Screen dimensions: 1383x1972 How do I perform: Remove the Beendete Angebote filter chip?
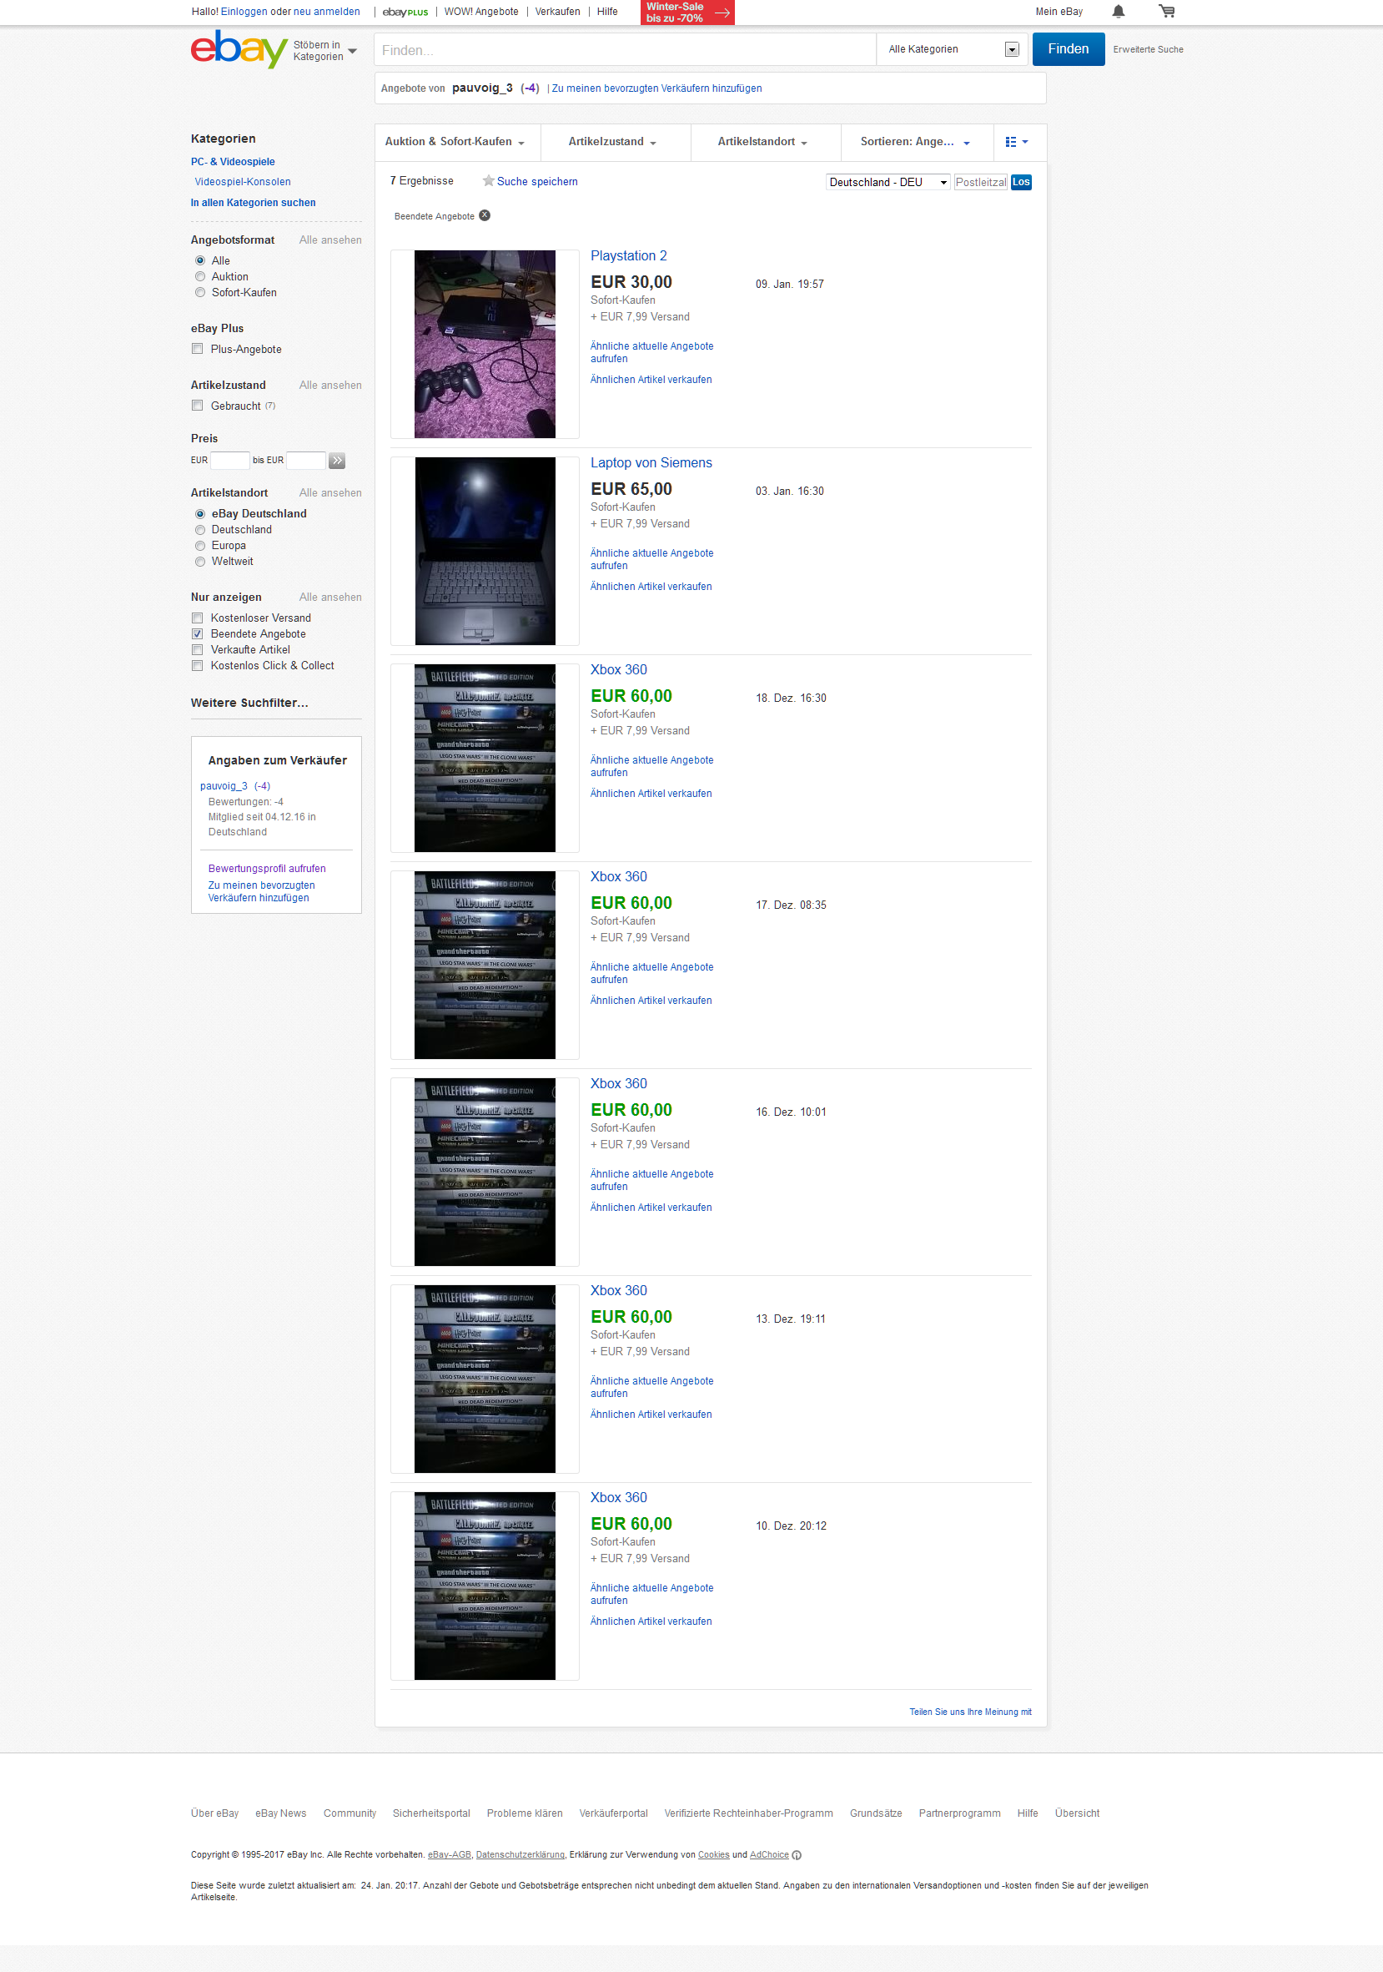coord(485,215)
